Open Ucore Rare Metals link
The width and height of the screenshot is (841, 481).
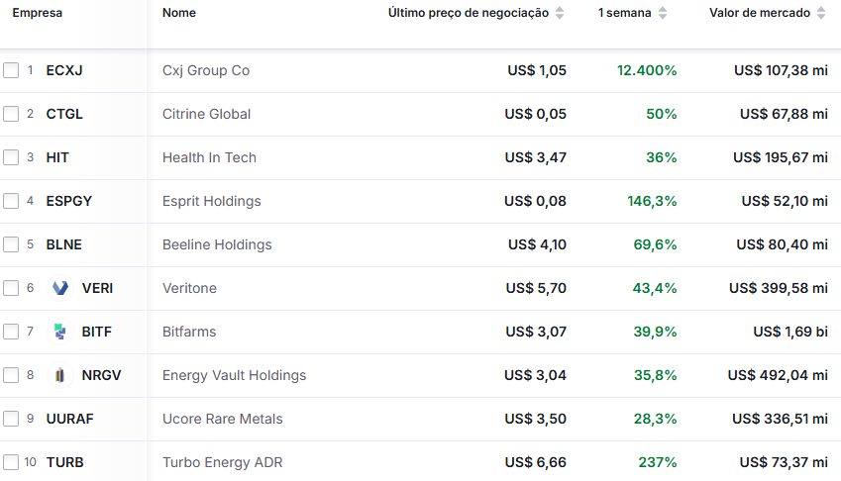(222, 419)
